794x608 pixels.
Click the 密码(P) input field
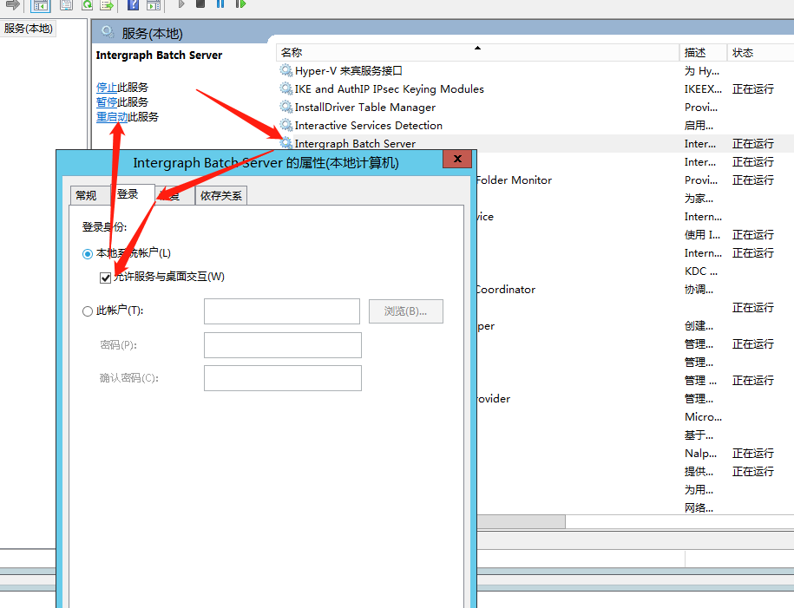coord(283,344)
